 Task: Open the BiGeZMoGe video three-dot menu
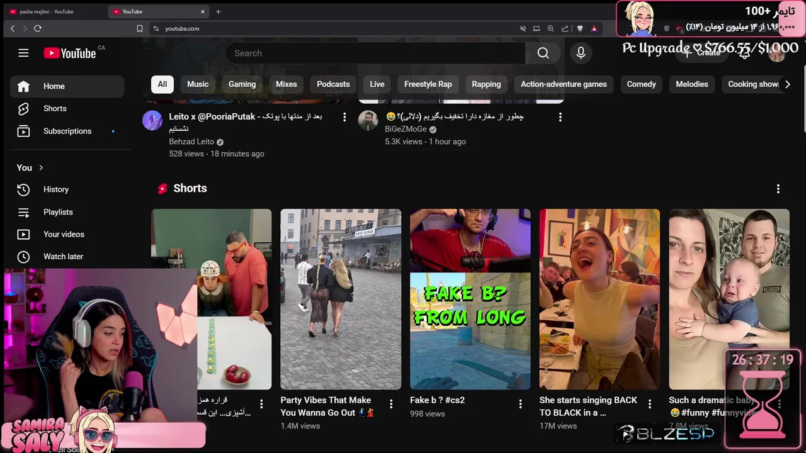[x=560, y=117]
